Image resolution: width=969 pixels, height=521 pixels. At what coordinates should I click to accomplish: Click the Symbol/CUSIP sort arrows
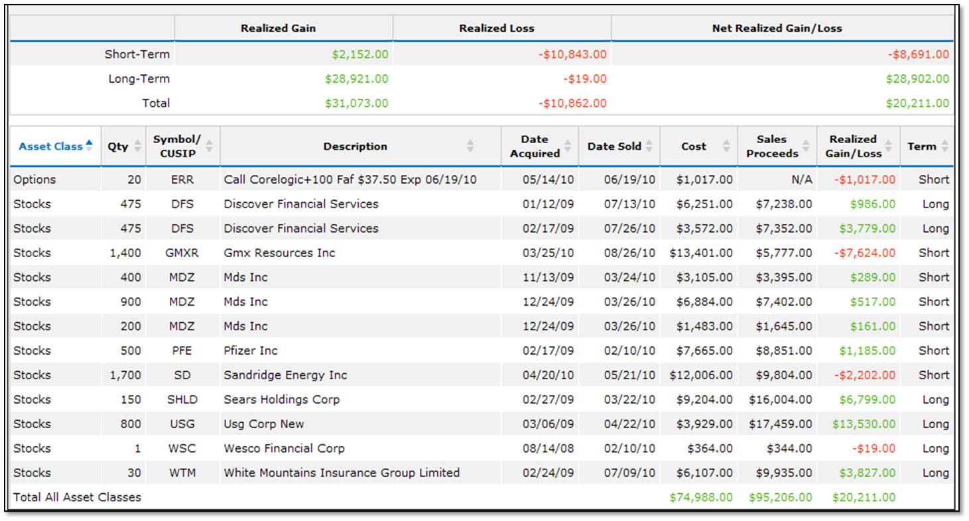pyautogui.click(x=210, y=146)
